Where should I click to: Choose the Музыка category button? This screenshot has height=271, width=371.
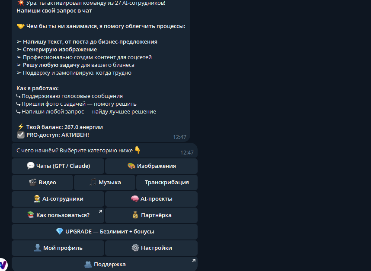(x=105, y=183)
